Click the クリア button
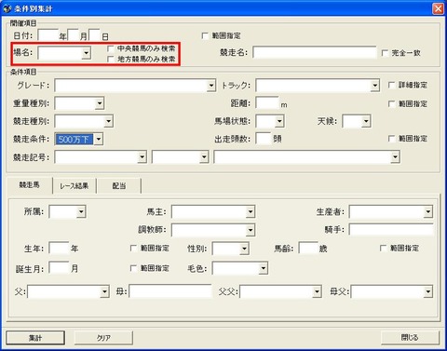Screen dimensions: 447x351 103,338
